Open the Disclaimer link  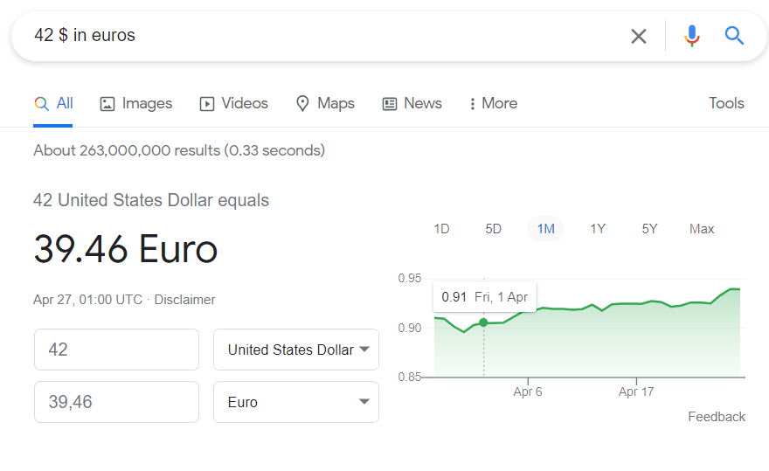pos(184,300)
